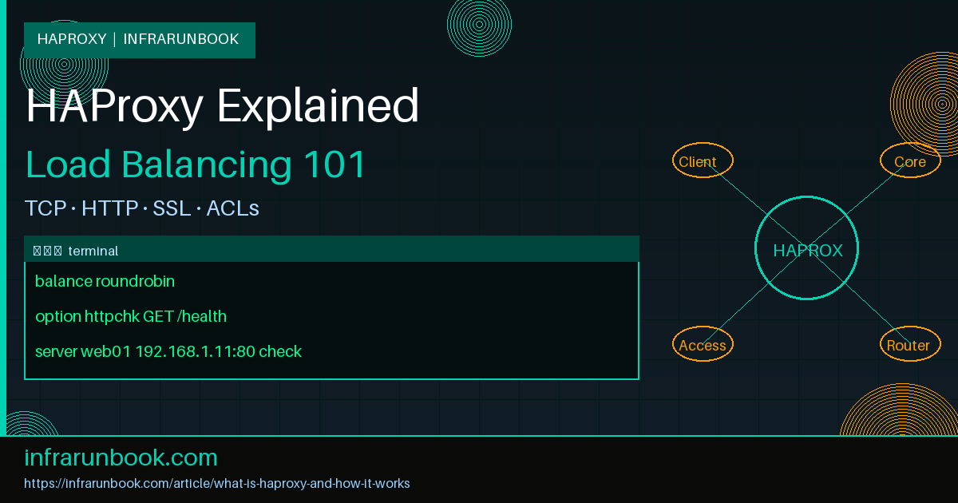Image resolution: width=958 pixels, height=503 pixels.
Task: Toggle the Access node in the topology diagram
Action: pos(703,344)
